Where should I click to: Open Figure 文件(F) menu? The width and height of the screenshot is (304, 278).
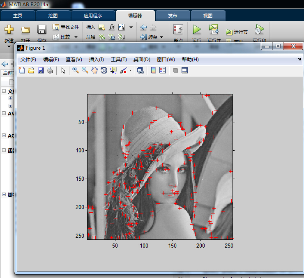(x=28, y=60)
